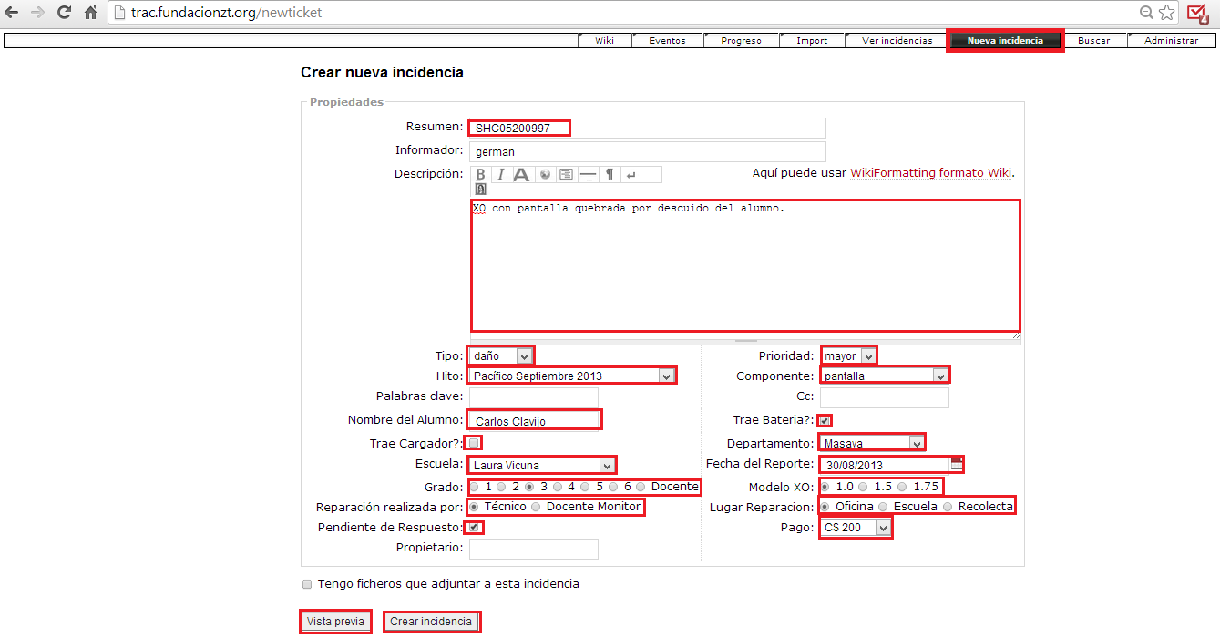Select the Docente Monitor radio button
This screenshot has height=638, width=1220.
pyautogui.click(x=536, y=507)
